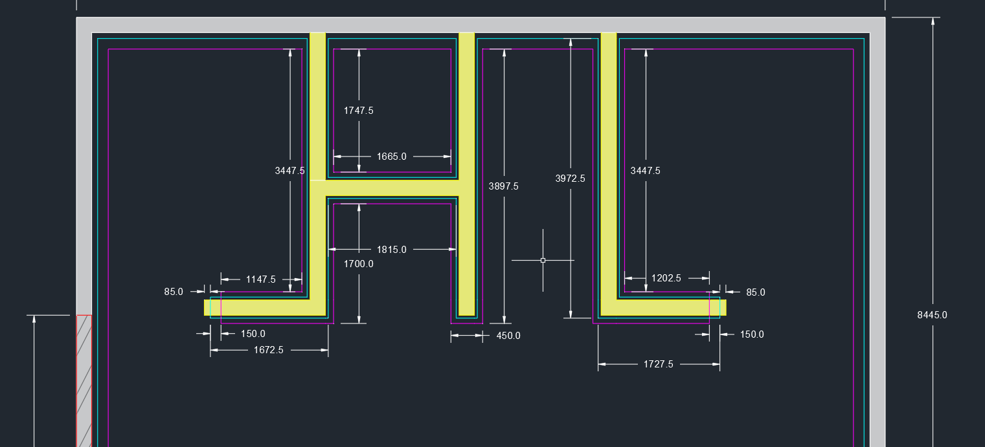Select the 1147.5 dimension annotation
The height and width of the screenshot is (447, 985).
point(260,278)
